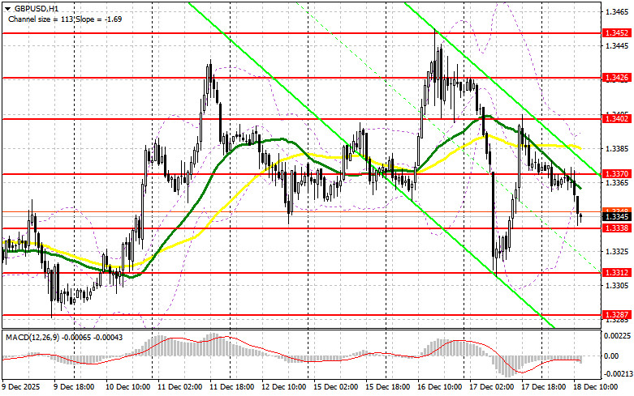Click the latest candle near 1.3345

click(x=581, y=218)
